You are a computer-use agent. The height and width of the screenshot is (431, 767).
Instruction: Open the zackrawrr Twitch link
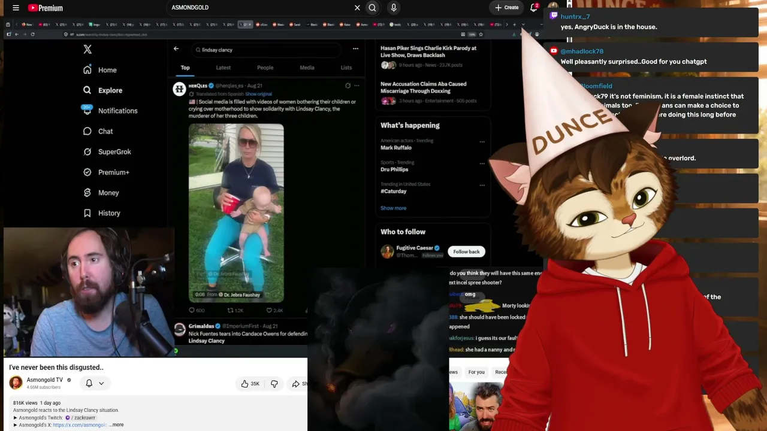(81, 418)
